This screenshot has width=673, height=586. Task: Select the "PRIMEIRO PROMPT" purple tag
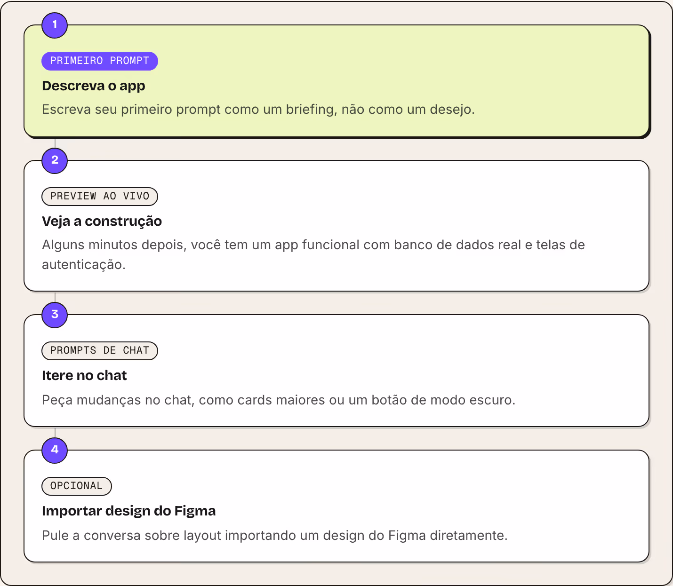coord(100,61)
